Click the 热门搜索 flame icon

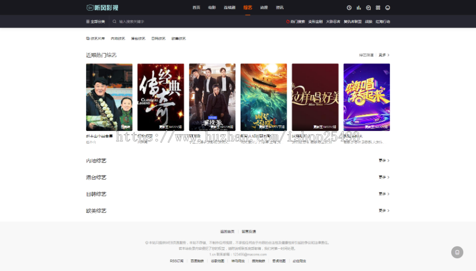click(288, 22)
